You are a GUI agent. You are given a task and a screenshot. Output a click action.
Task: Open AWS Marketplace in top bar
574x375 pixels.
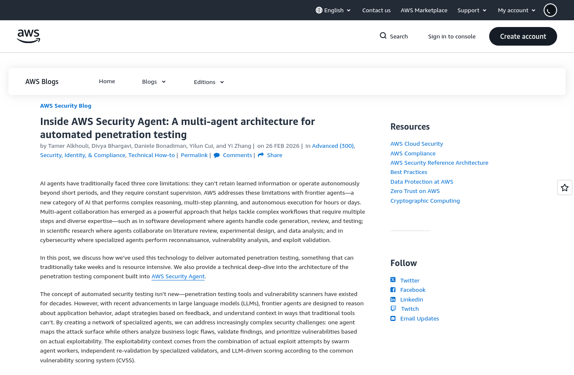coord(424,10)
